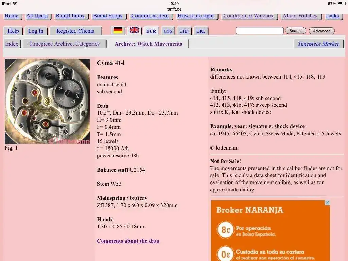Open Timepiece Archive, Categories tab

pyautogui.click(x=64, y=44)
